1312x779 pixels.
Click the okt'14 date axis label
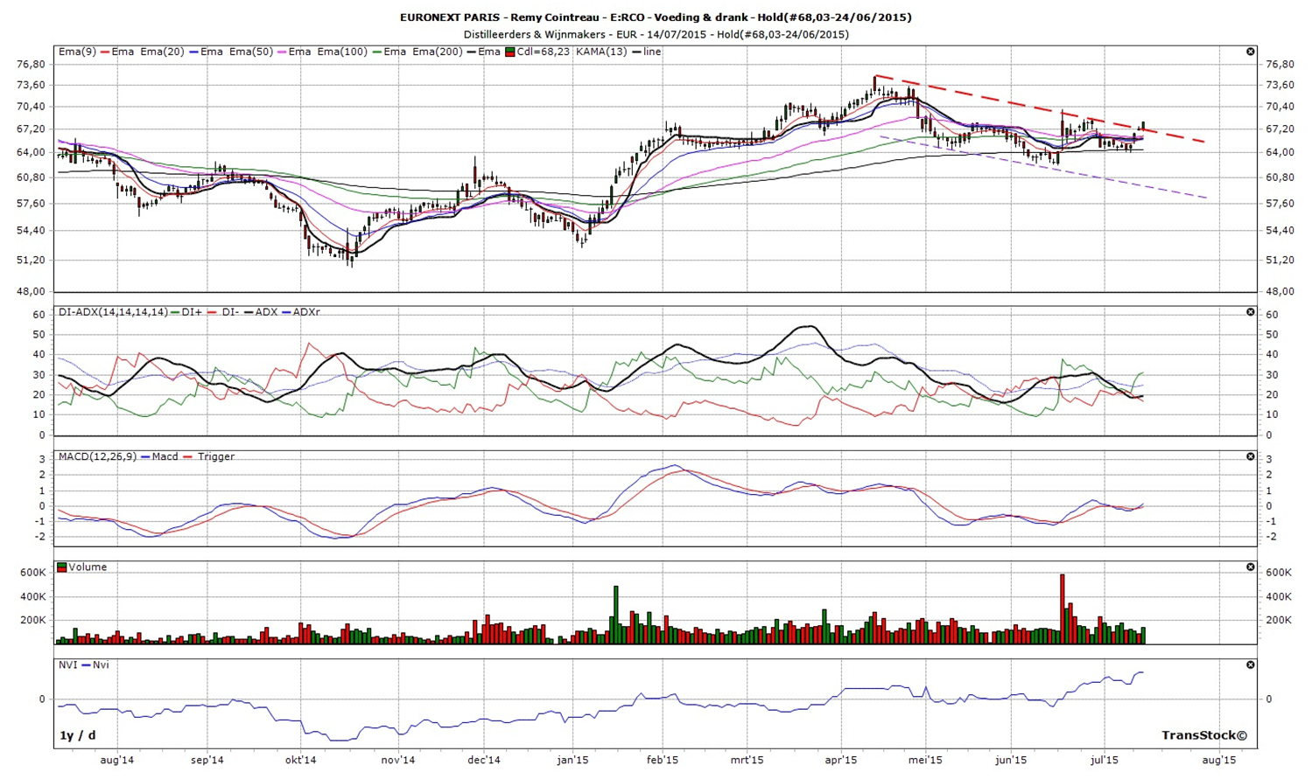pos(300,761)
